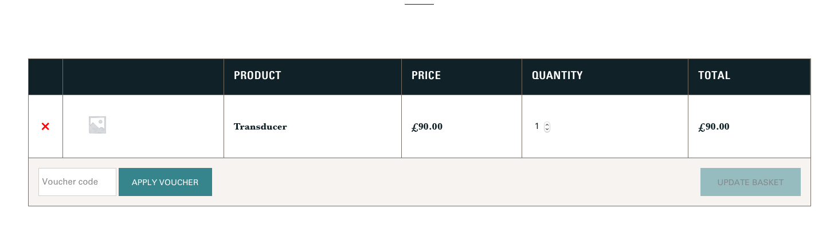
Task: Select the PRODUCT column header
Action: click(x=257, y=76)
